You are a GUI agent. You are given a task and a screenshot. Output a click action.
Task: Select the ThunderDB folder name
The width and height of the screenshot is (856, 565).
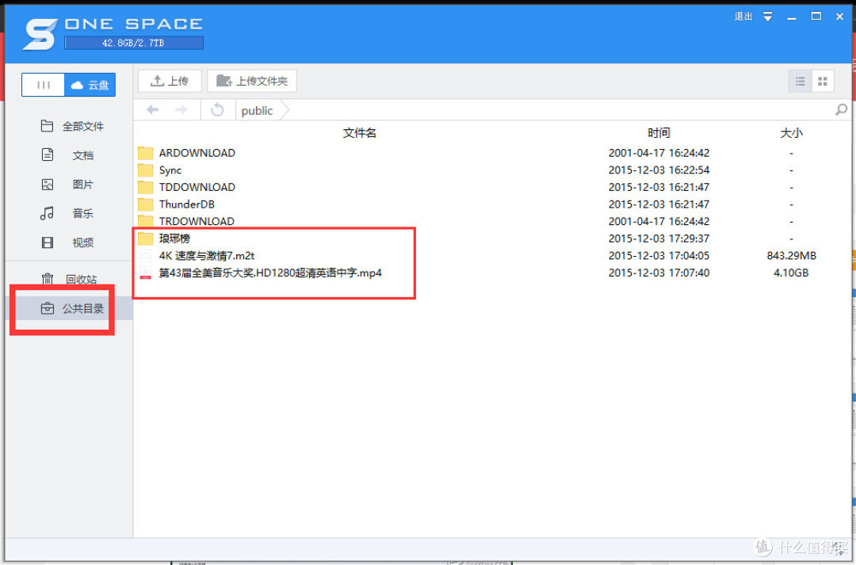point(187,204)
